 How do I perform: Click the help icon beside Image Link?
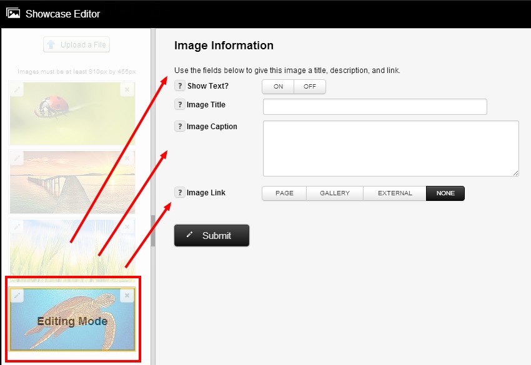pos(180,193)
